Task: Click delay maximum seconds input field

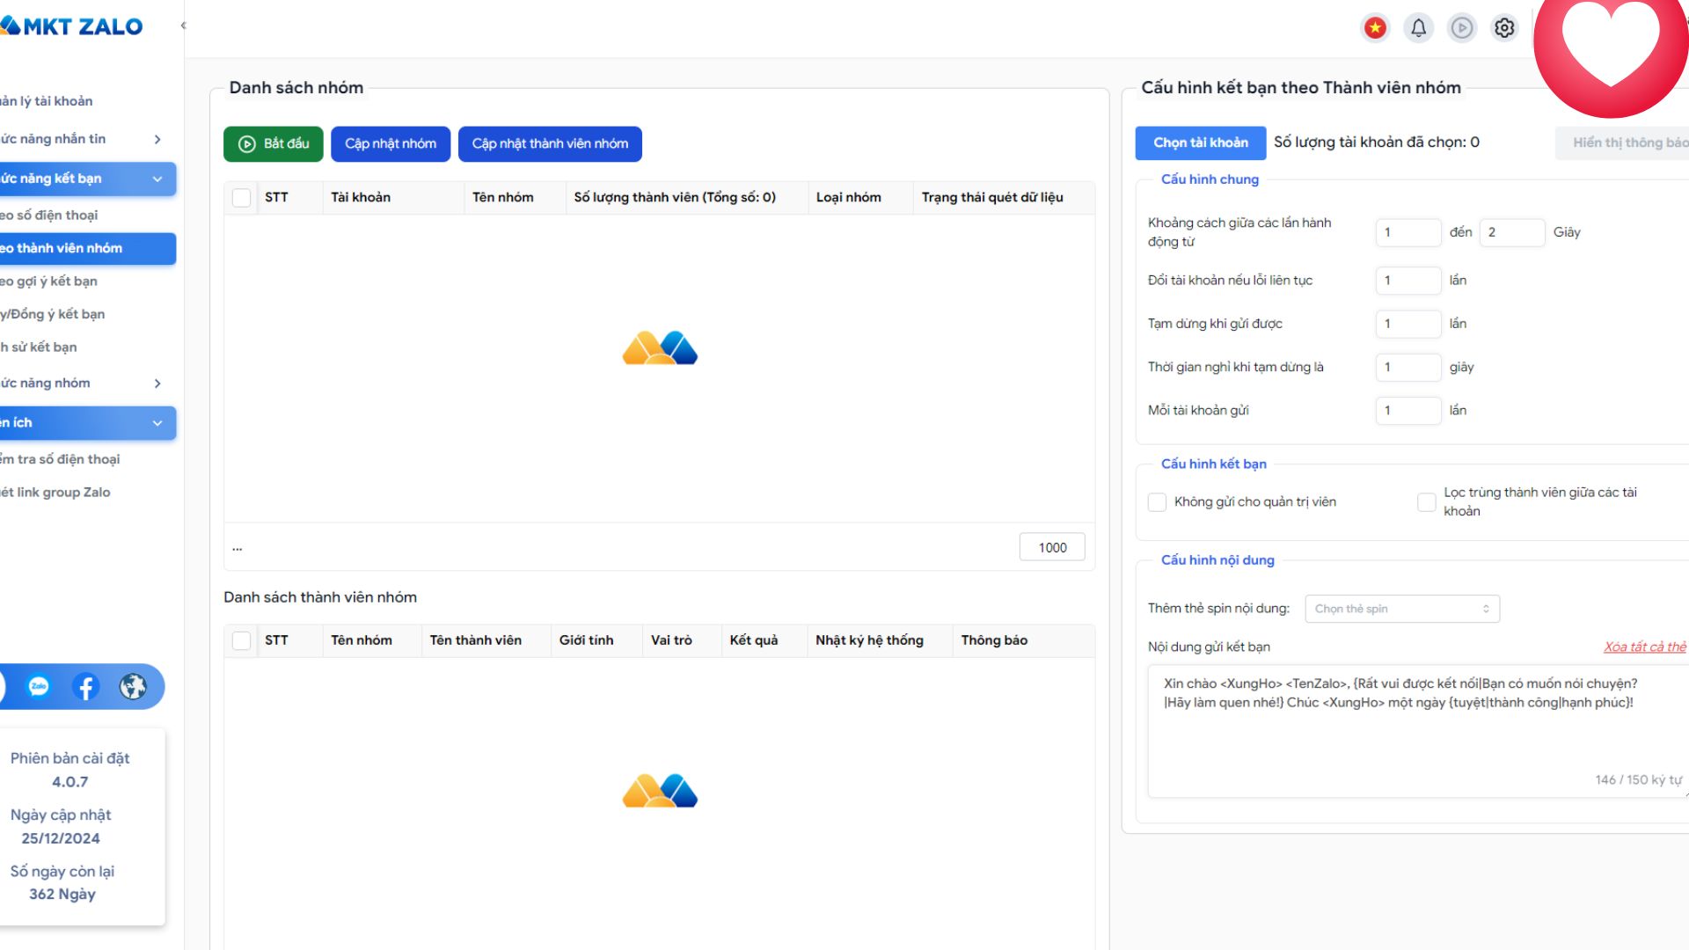Action: (x=1512, y=232)
